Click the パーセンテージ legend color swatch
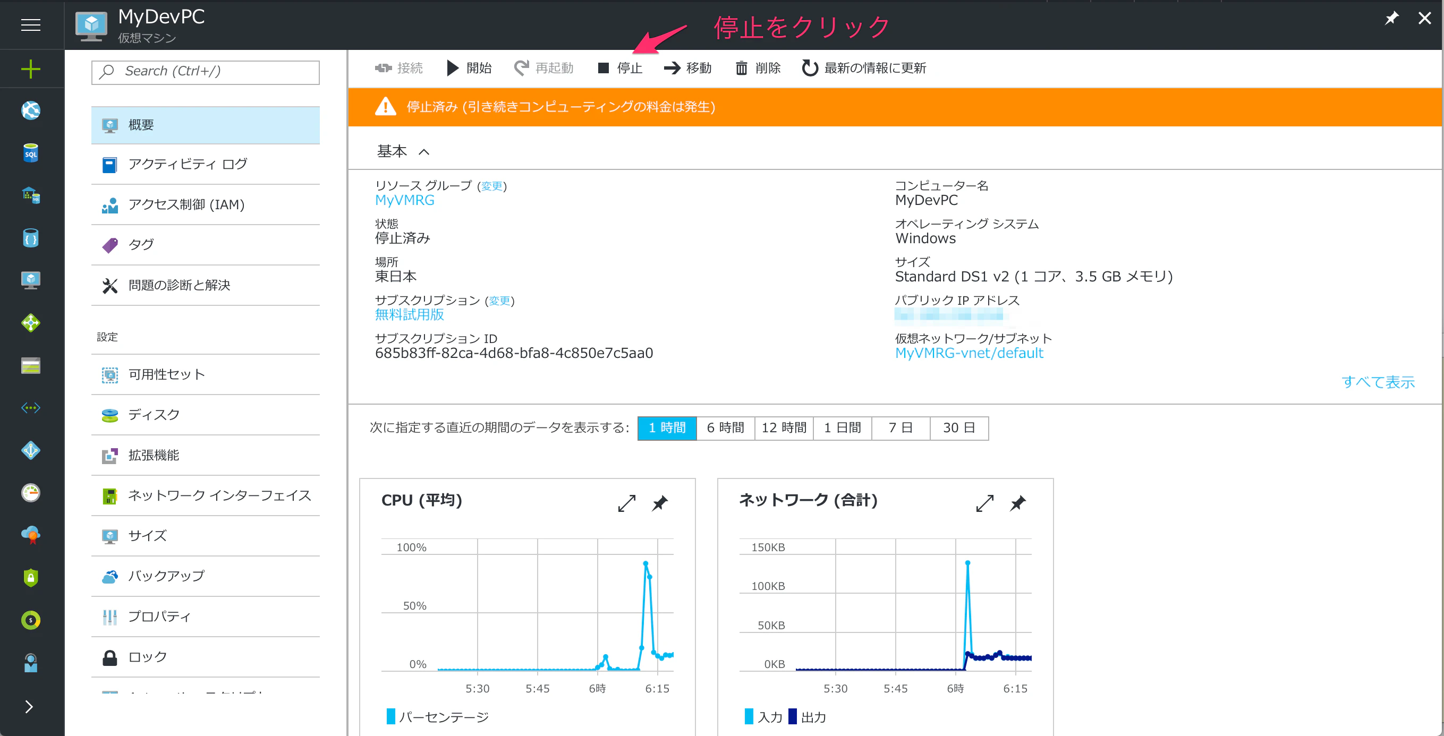Screen dimensions: 1444x736 [x=390, y=716]
